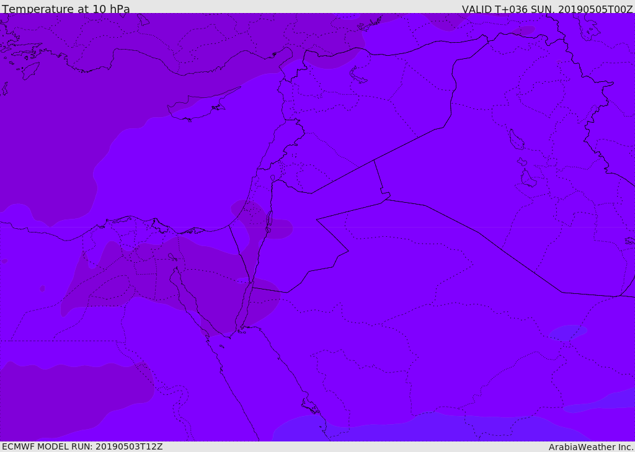
Task: Click the Dead Sea outline on the map
Action: coord(269,221)
